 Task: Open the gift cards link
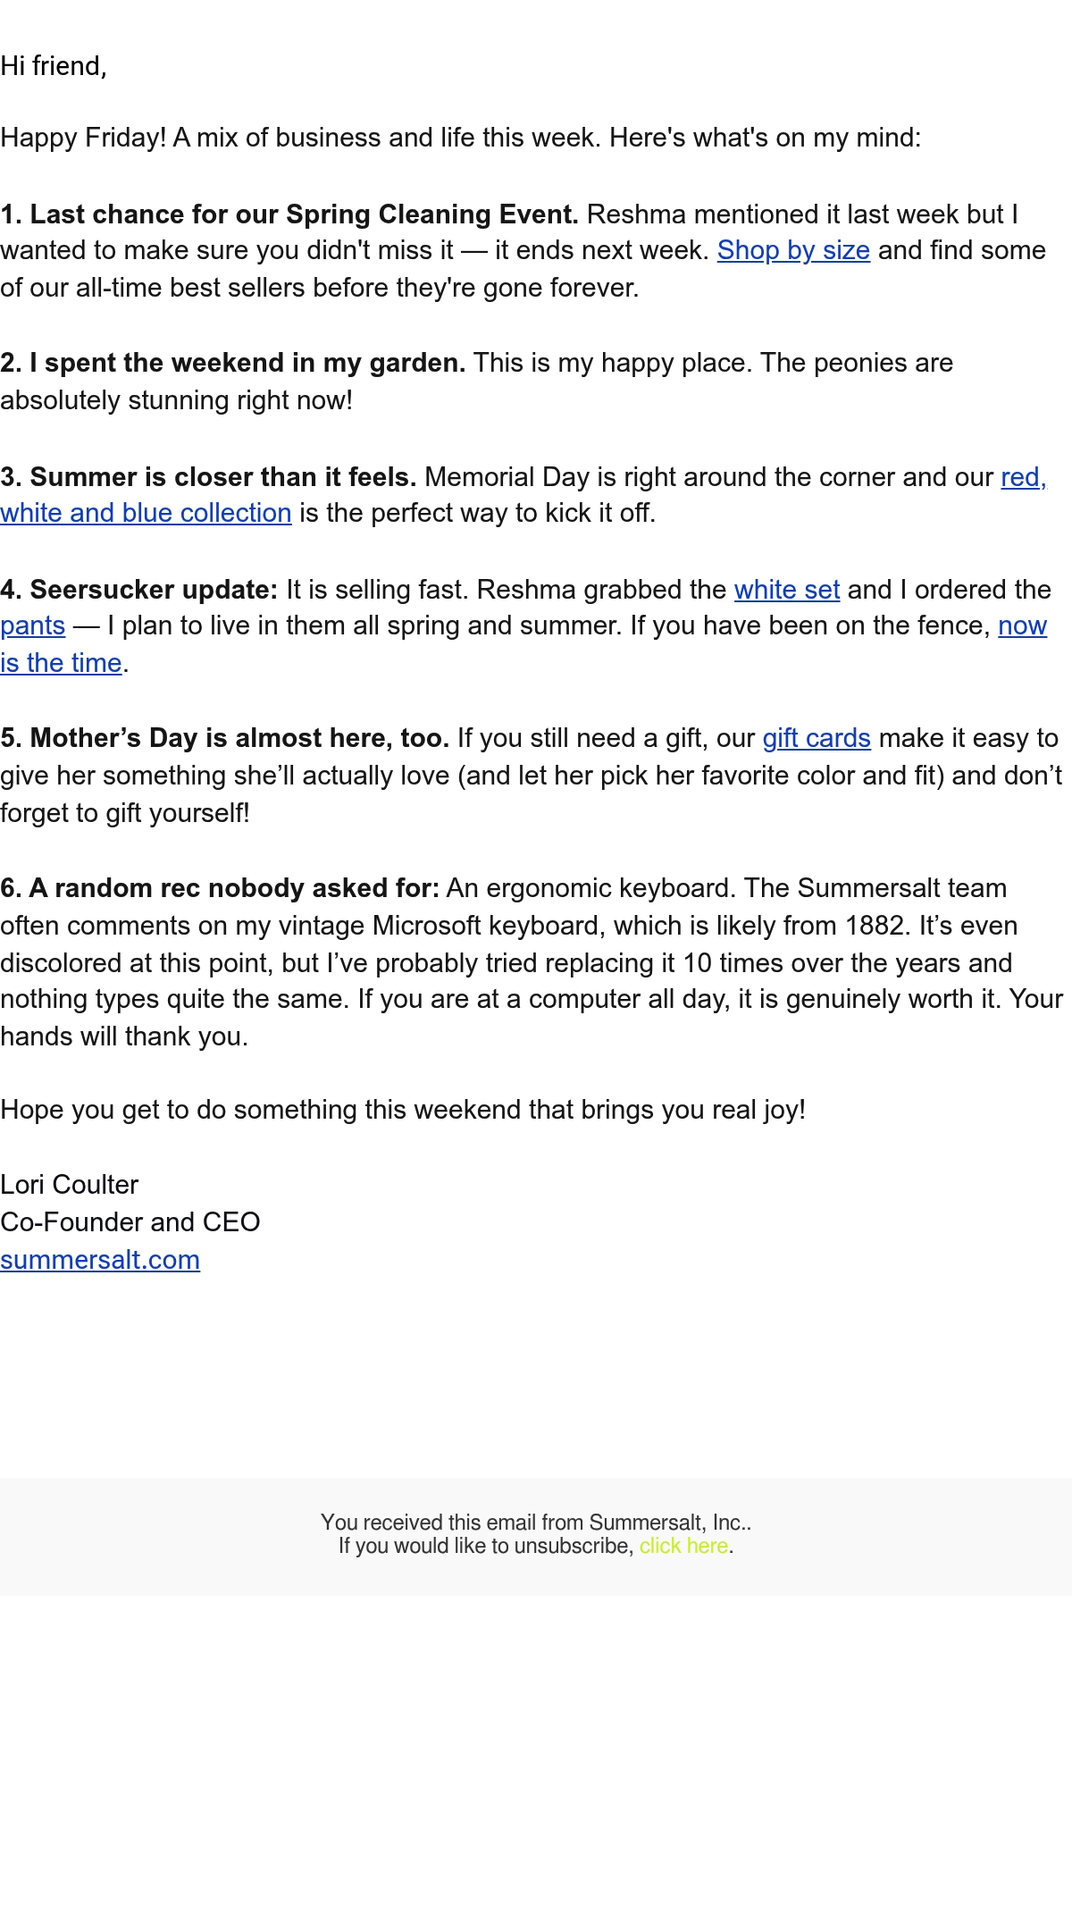coord(817,739)
